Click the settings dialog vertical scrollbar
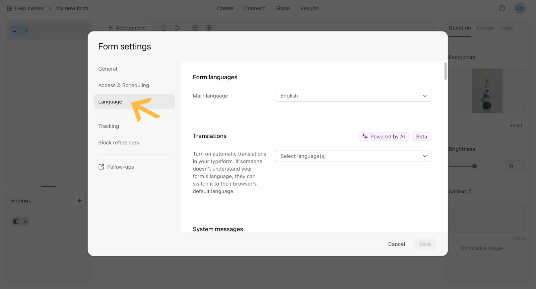Screen dimensions: 536x289 click(446, 71)
